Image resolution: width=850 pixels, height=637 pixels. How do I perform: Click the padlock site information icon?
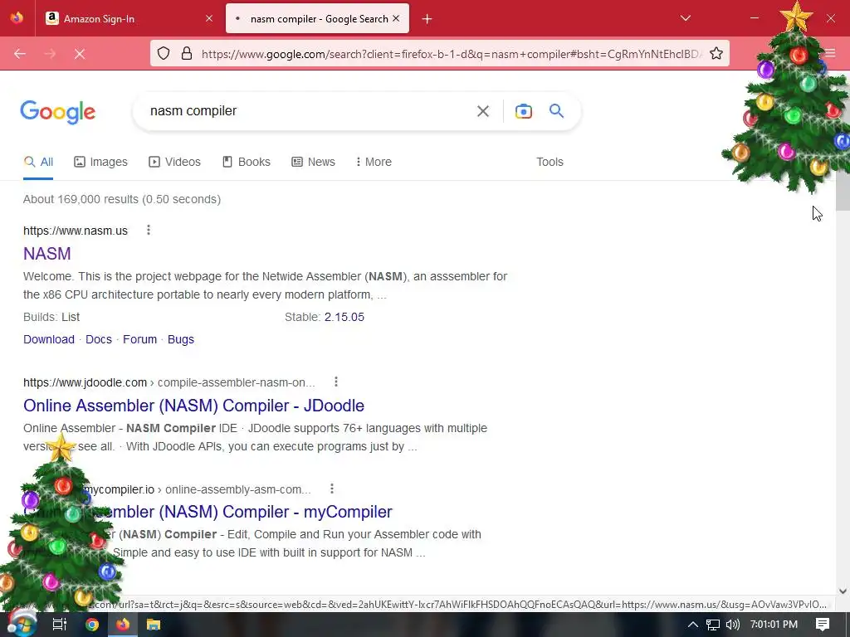[x=187, y=53]
